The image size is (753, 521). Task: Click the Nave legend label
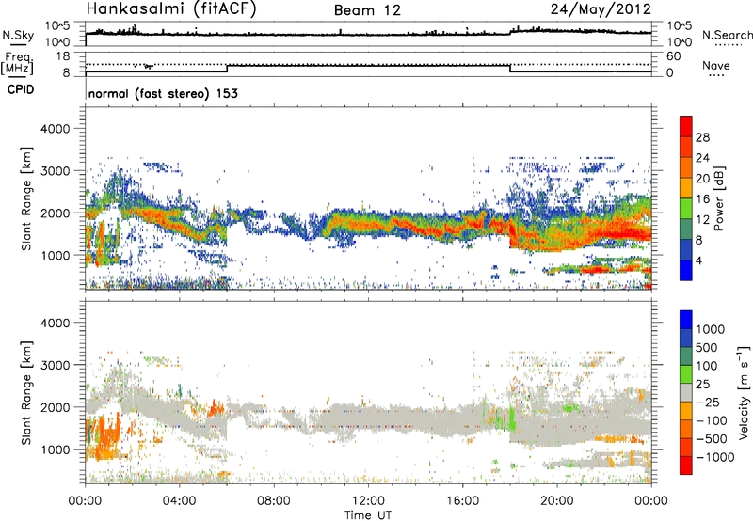click(x=716, y=66)
